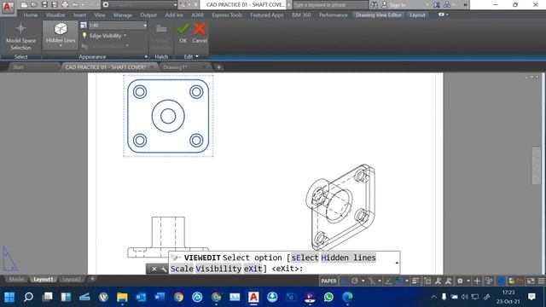Screen dimensions: 546x307
Task: Open the Edge Visibility dropdown
Action: 105,36
